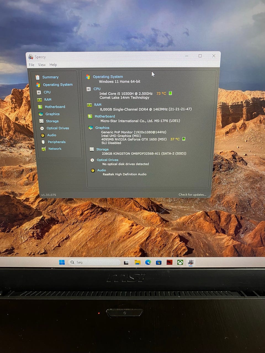This screenshot has height=353, width=265.
Task: Select Optical Drives in the sidebar
Action: point(58,128)
